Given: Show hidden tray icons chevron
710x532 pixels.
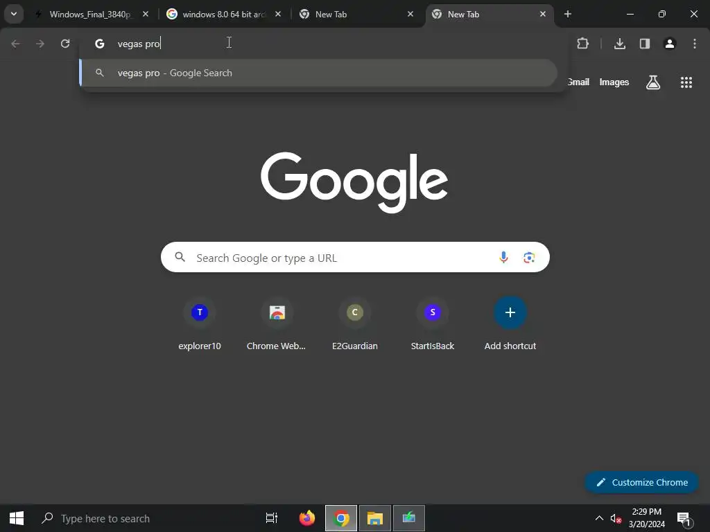Looking at the screenshot, I should point(599,518).
